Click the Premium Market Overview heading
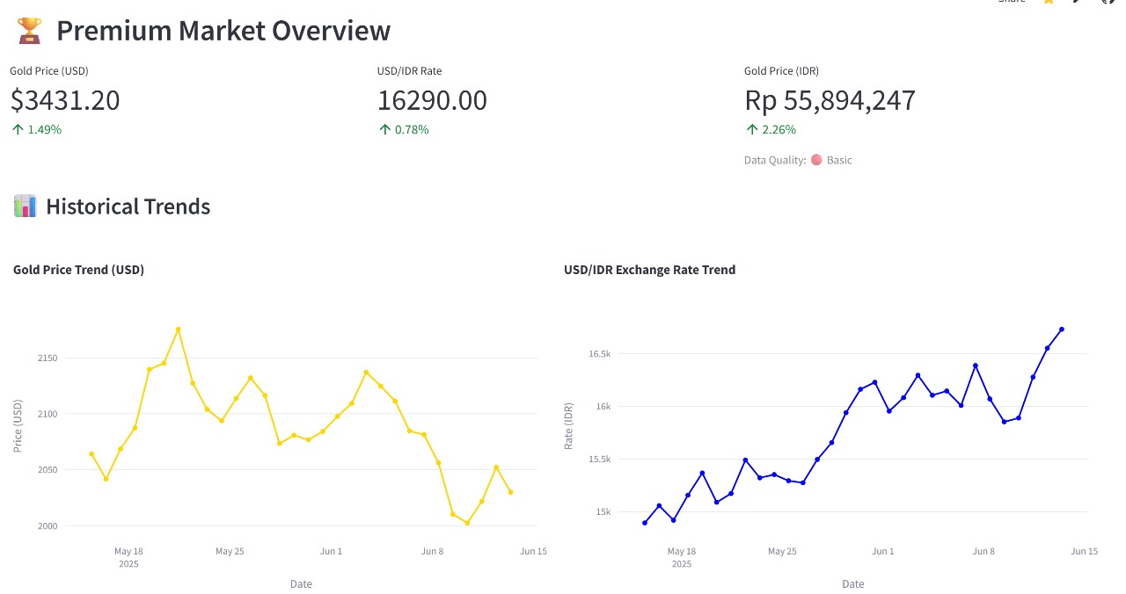The height and width of the screenshot is (594, 1126). 223,31
